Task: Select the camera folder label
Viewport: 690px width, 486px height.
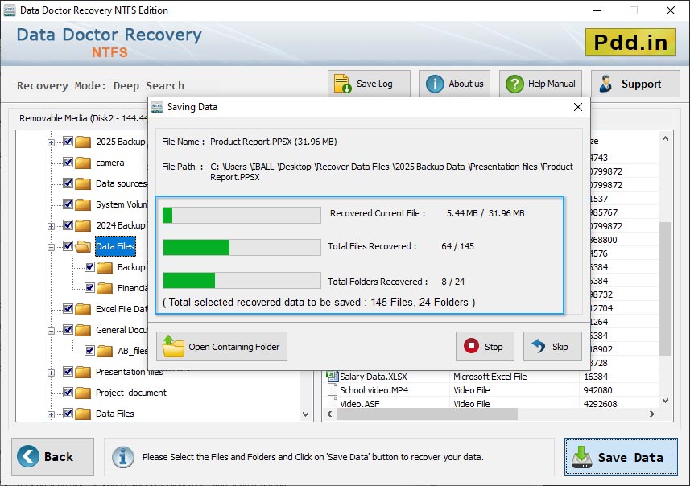Action: [x=110, y=163]
